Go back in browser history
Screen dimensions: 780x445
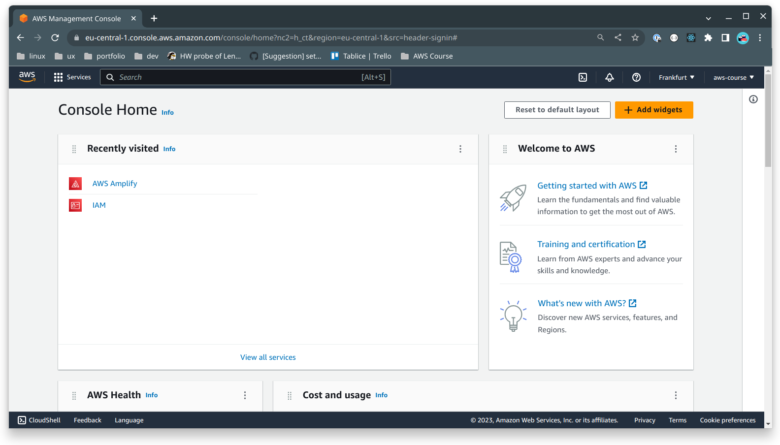pos(20,37)
